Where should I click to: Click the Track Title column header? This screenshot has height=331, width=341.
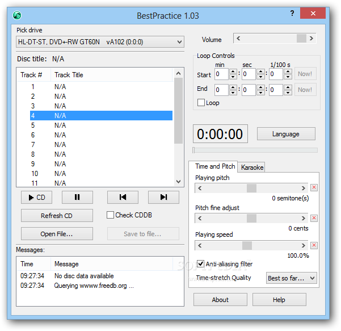112,75
